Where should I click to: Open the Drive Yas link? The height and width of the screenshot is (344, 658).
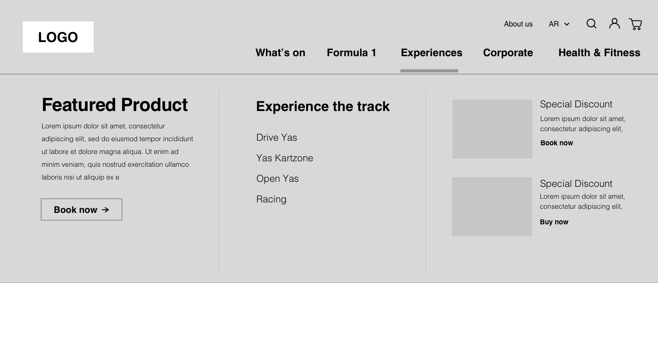[276, 138]
